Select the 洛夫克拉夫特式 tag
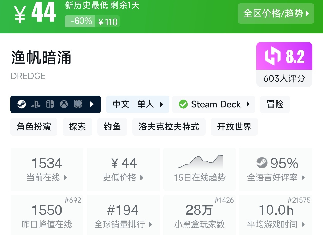 169,127
